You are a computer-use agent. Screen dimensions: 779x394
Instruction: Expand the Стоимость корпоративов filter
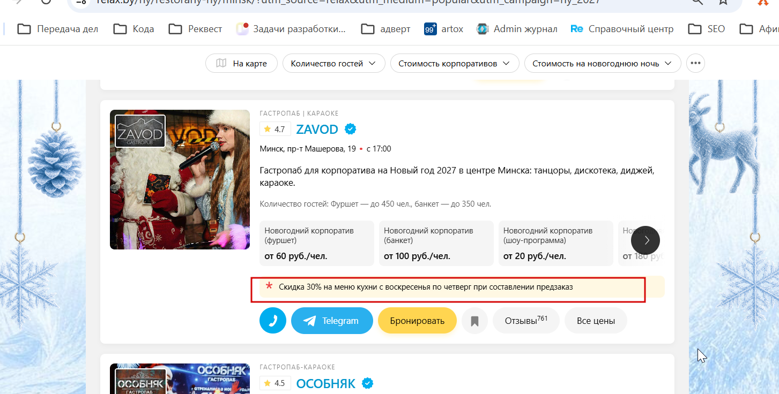(455, 63)
